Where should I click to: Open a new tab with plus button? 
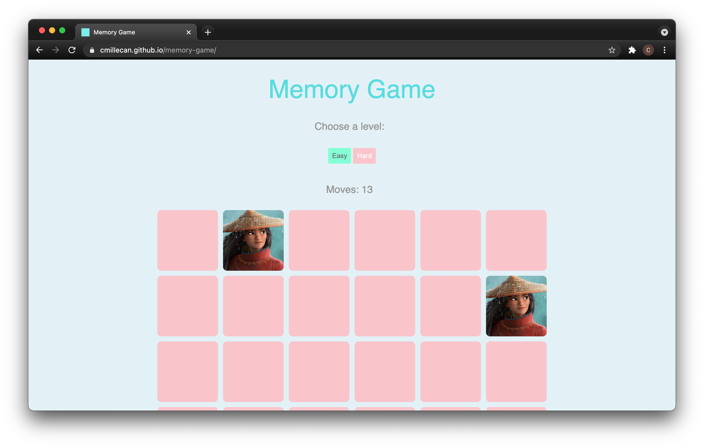[208, 32]
